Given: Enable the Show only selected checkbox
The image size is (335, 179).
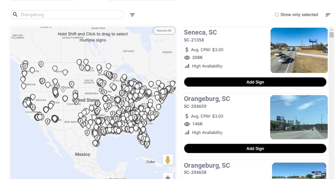Looking at the screenshot, I should (x=277, y=15).
